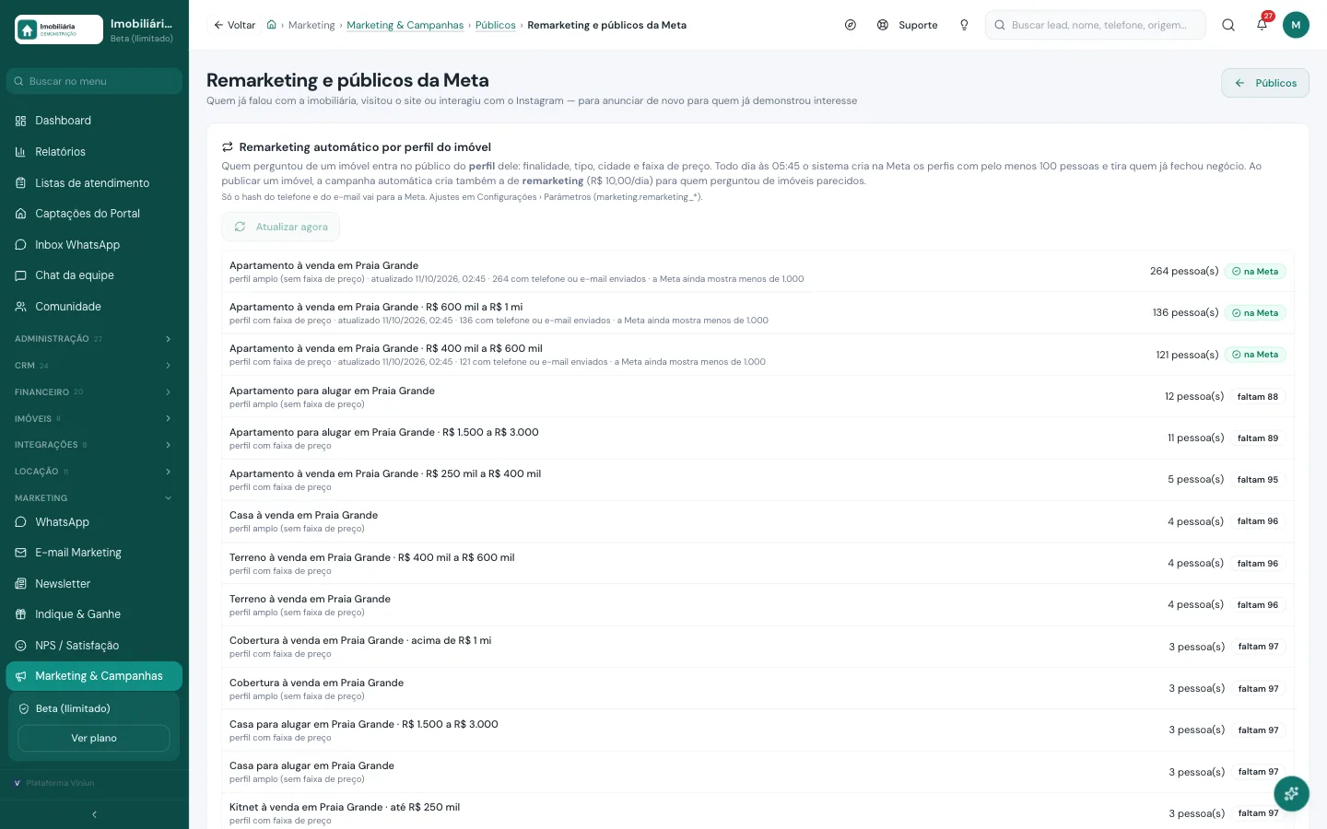Image resolution: width=1327 pixels, height=829 pixels.
Task: Click the Ver plano button
Action: [94, 738]
